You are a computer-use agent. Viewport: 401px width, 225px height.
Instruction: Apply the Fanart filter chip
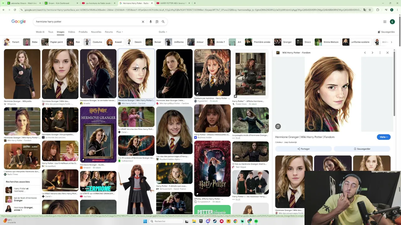point(12,42)
